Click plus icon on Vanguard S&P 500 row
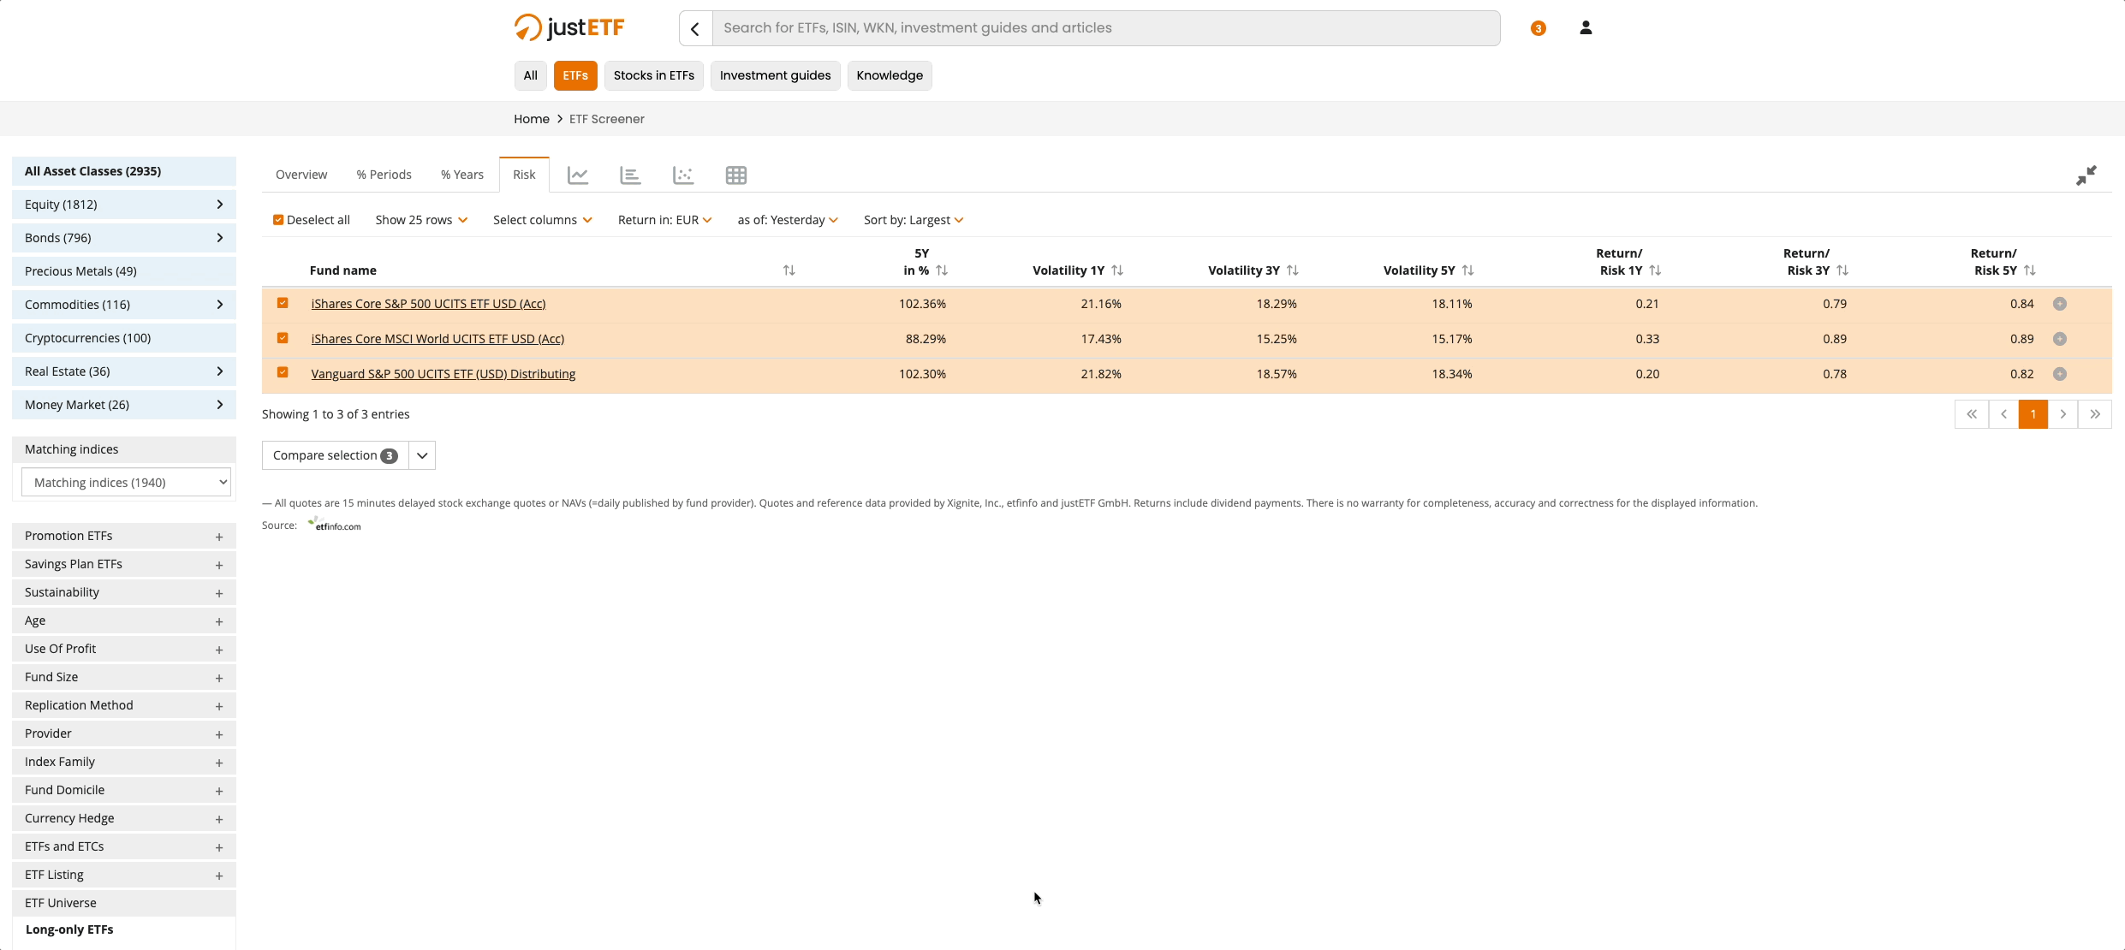Screen dimensions: 2125x950 (x=2060, y=374)
